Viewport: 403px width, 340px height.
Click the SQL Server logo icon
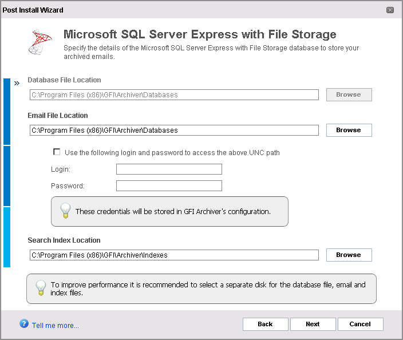coord(40,41)
